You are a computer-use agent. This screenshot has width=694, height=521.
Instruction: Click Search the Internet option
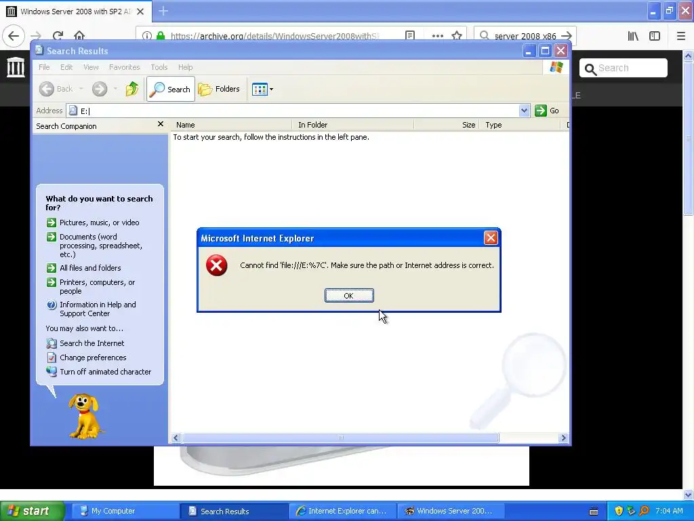click(x=92, y=343)
